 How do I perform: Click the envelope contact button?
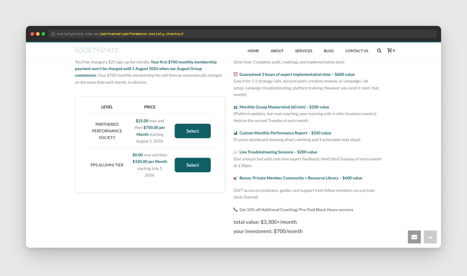tap(414, 237)
